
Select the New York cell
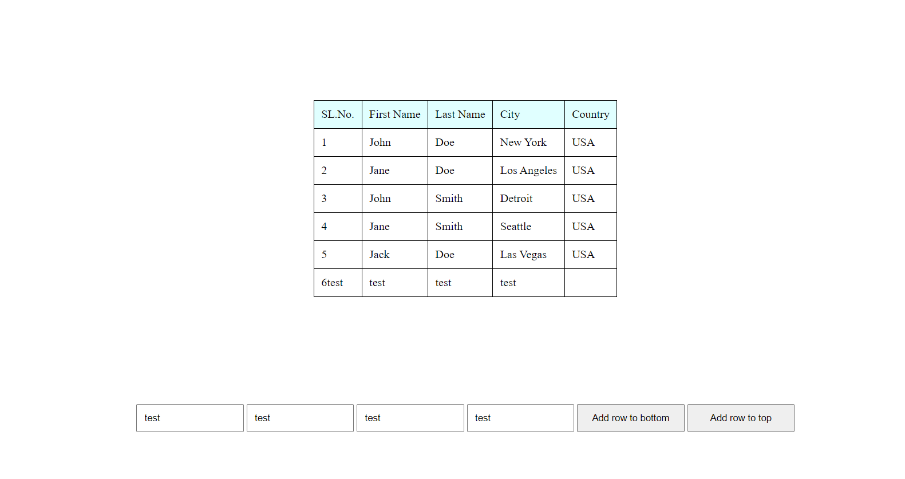click(x=528, y=142)
